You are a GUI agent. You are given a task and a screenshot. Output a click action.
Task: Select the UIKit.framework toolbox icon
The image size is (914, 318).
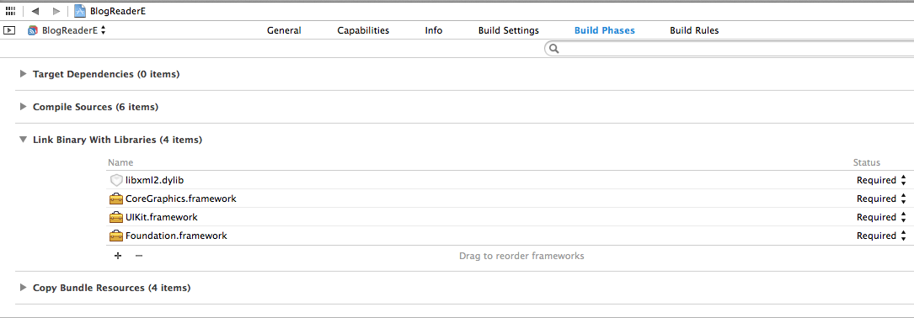point(116,217)
